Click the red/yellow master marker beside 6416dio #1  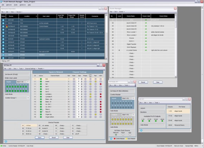[x=7, y=26]
